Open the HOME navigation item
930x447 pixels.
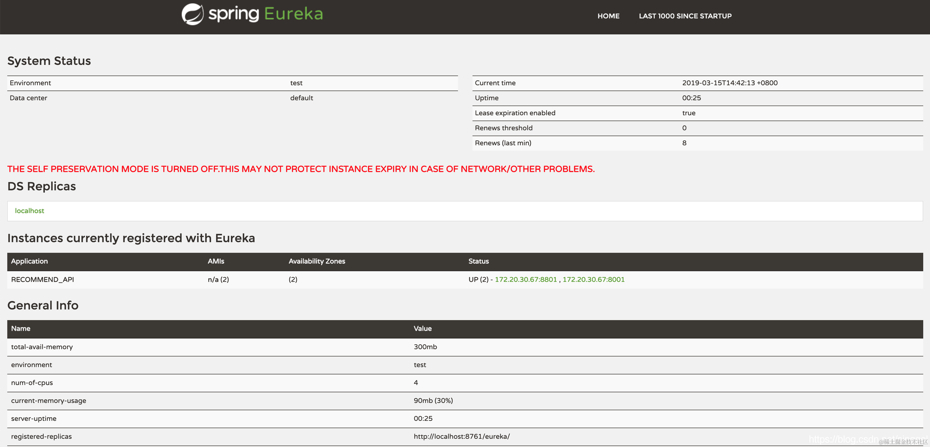pyautogui.click(x=608, y=16)
